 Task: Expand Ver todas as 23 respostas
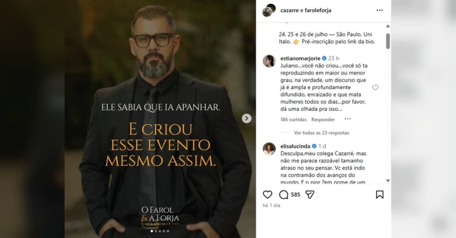coord(321,133)
